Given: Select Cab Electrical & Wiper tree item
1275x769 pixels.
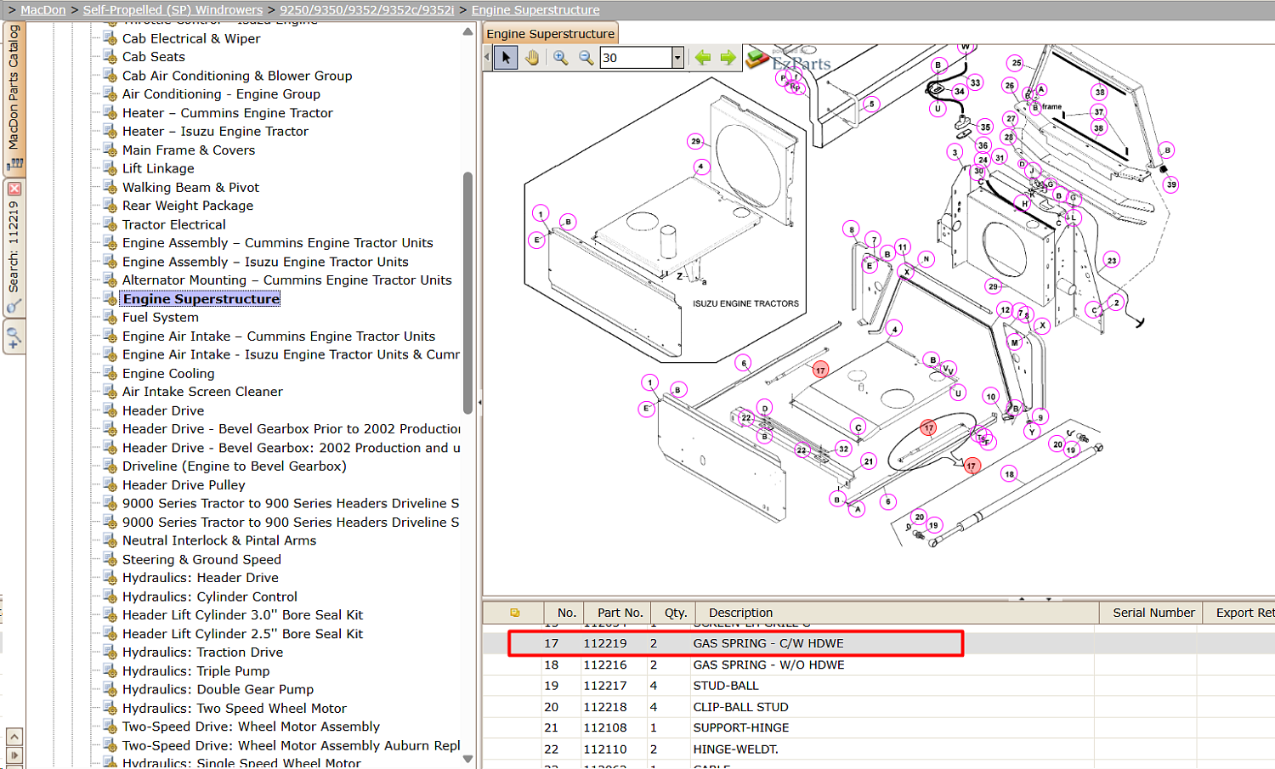Looking at the screenshot, I should [x=191, y=38].
